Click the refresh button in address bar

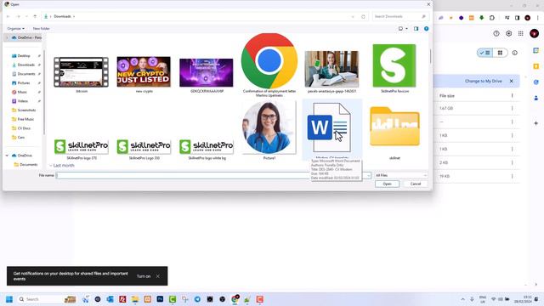click(x=363, y=16)
